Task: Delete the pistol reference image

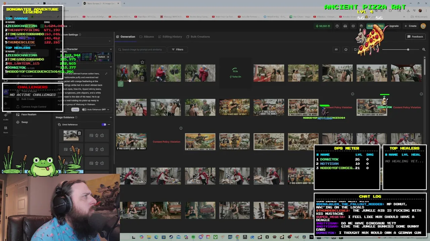Action: tap(79, 133)
